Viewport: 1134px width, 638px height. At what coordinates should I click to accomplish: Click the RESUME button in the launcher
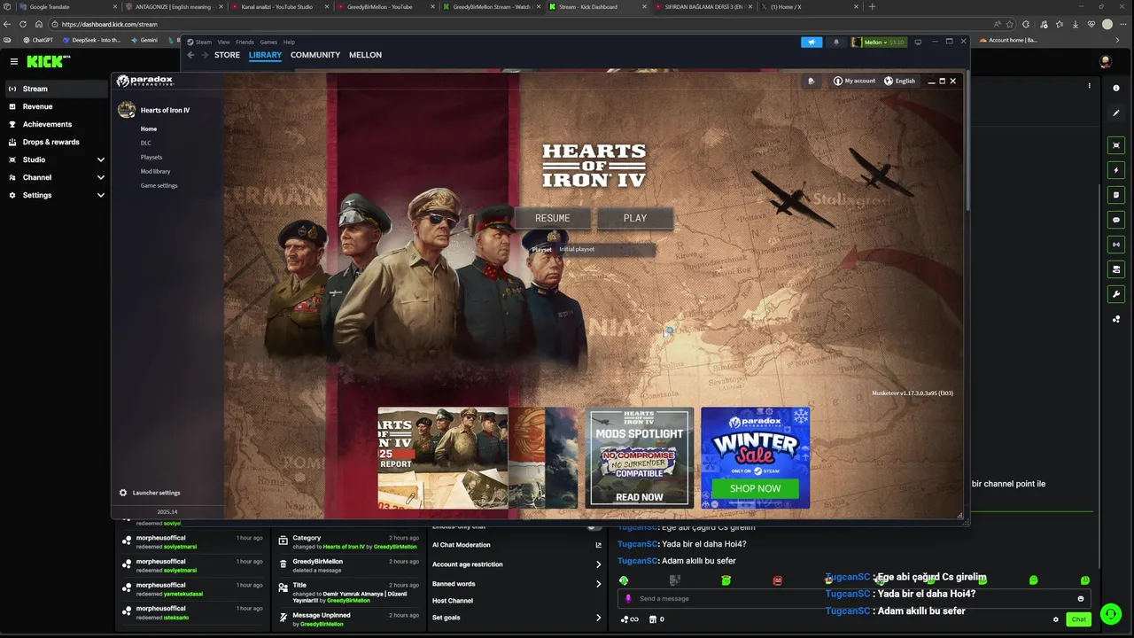[553, 218]
